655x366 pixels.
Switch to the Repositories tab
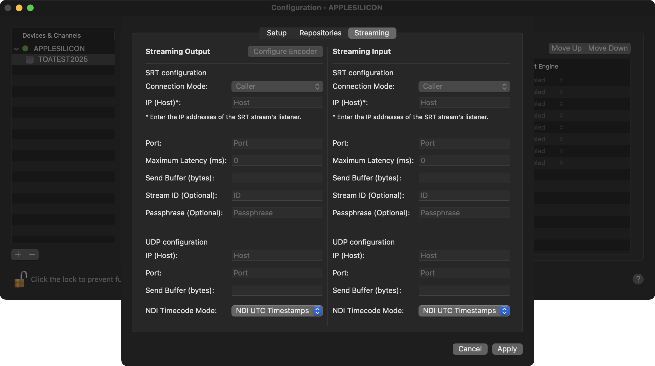click(320, 33)
